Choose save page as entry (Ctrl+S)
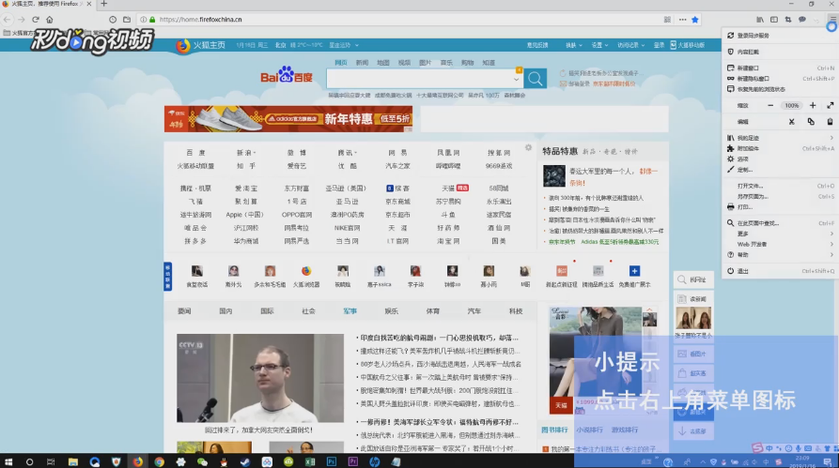 (781, 197)
